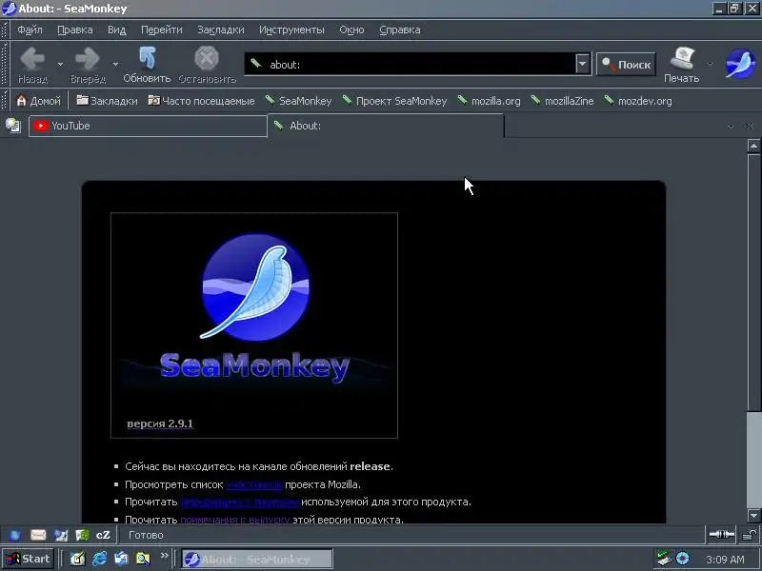Click the online/offline connector icon in status bar

722,535
